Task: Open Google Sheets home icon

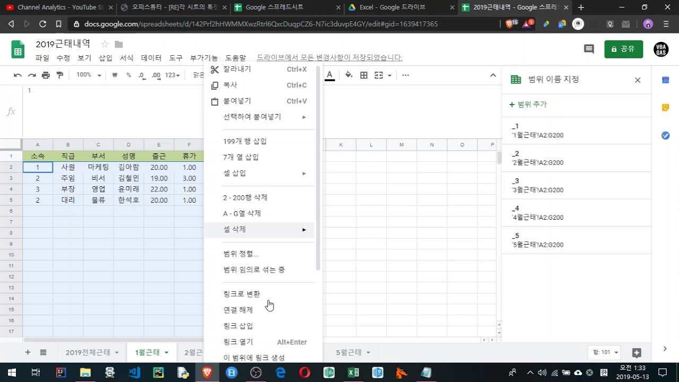Action: tap(18, 50)
